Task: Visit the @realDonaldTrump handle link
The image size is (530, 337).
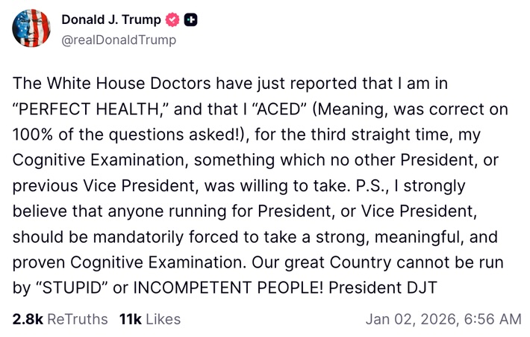Action: (x=118, y=40)
